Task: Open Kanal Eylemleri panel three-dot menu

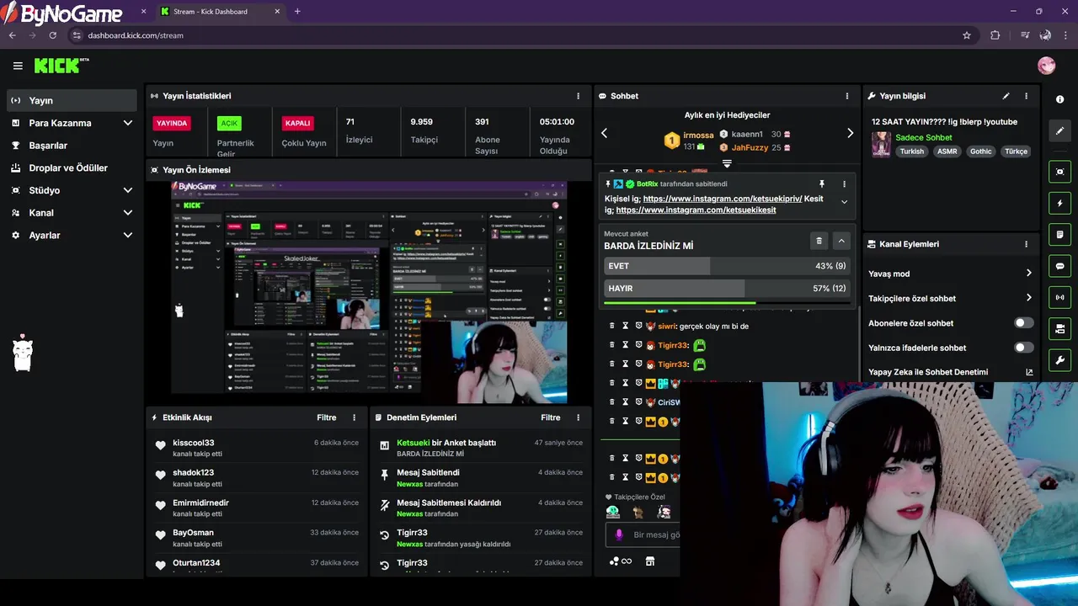Action: tap(1026, 244)
